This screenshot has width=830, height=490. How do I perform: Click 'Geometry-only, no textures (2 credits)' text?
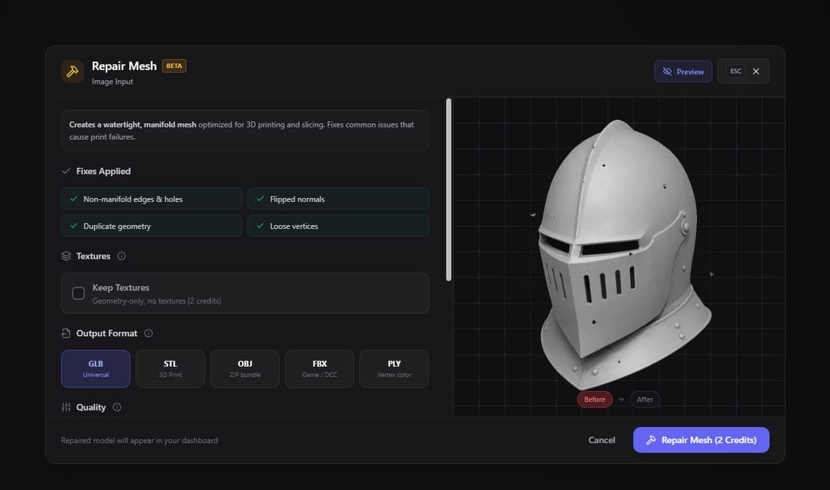coord(157,301)
